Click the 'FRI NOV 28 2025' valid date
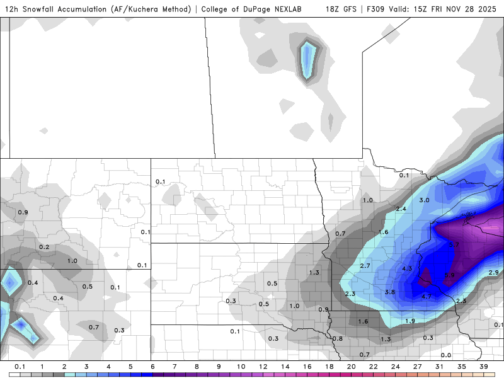The image size is (504, 378). [x=464, y=9]
